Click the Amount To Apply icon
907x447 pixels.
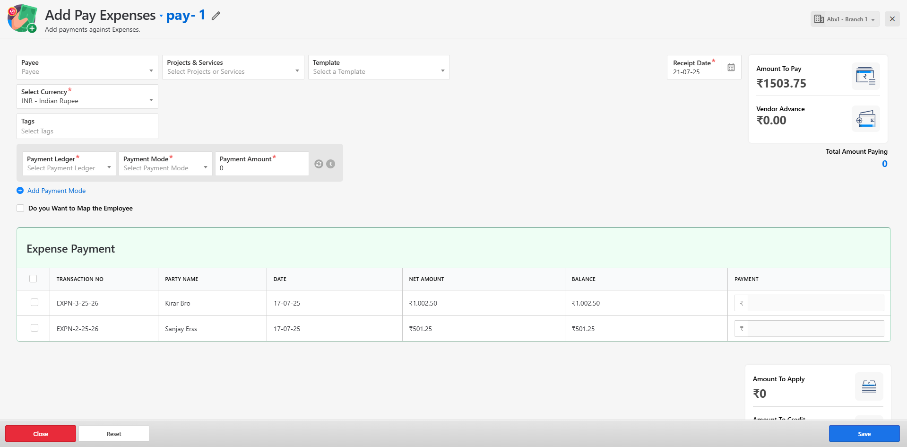coord(869,386)
